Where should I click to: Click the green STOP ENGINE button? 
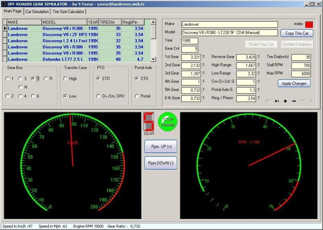point(168,122)
